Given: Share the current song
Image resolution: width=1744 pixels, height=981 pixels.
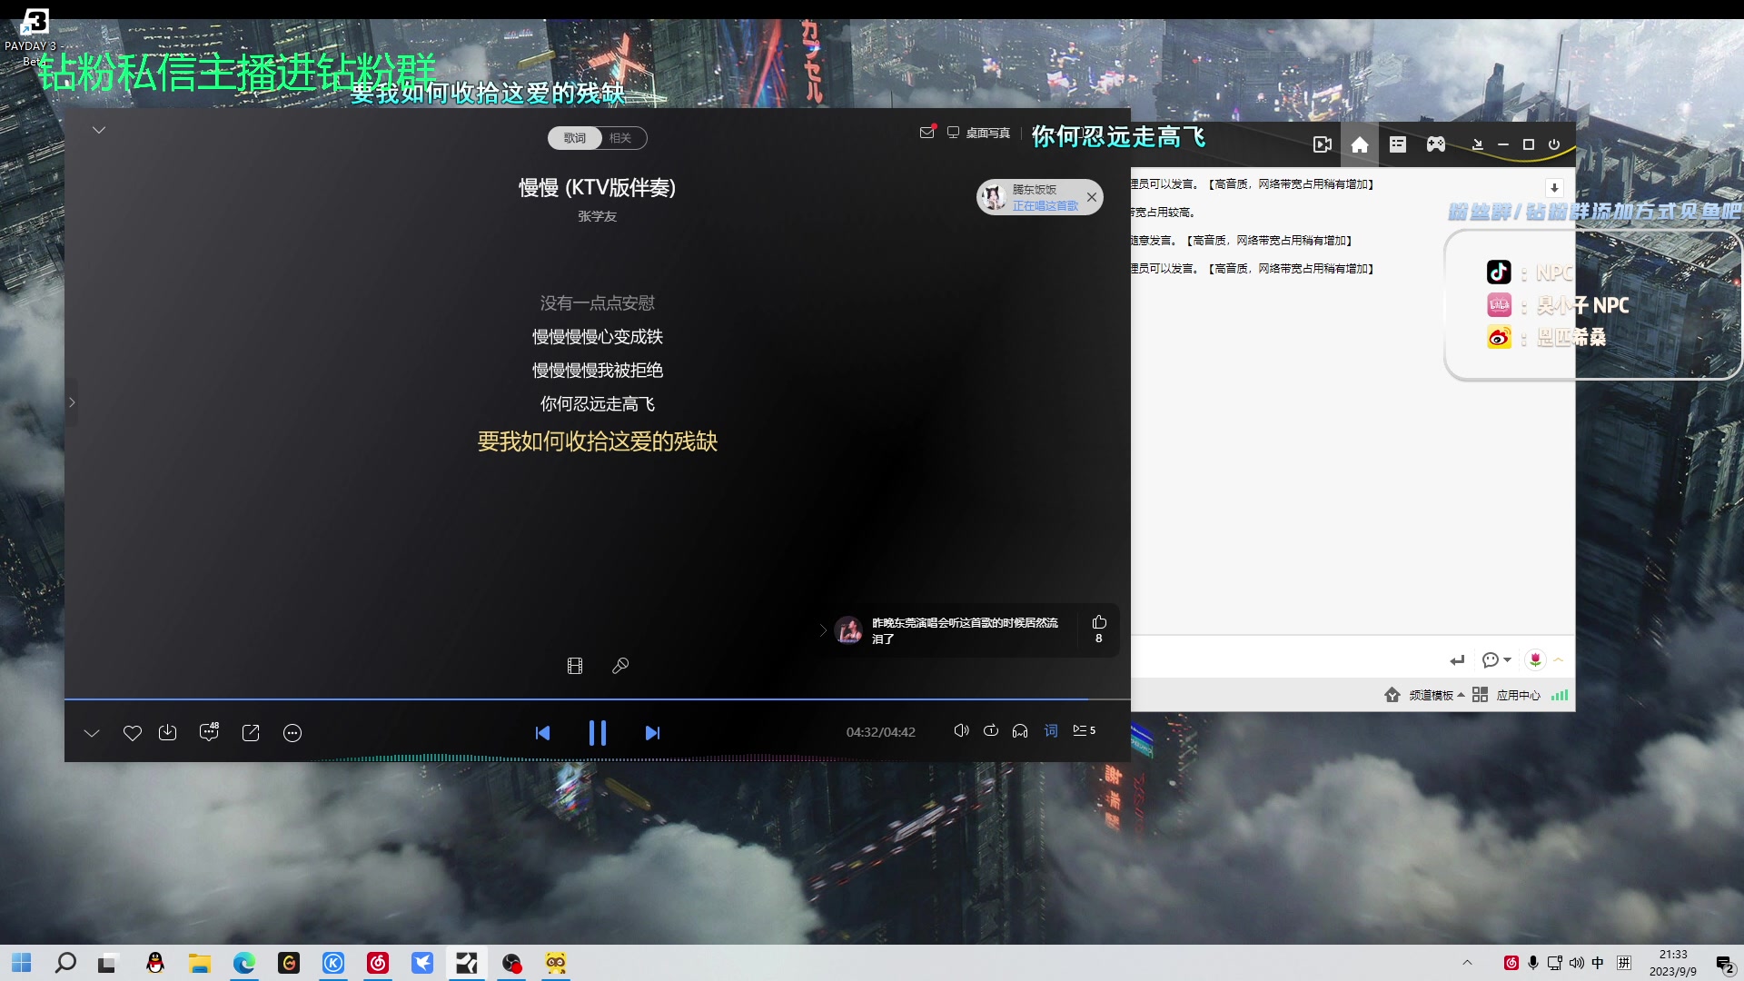Looking at the screenshot, I should tap(251, 733).
